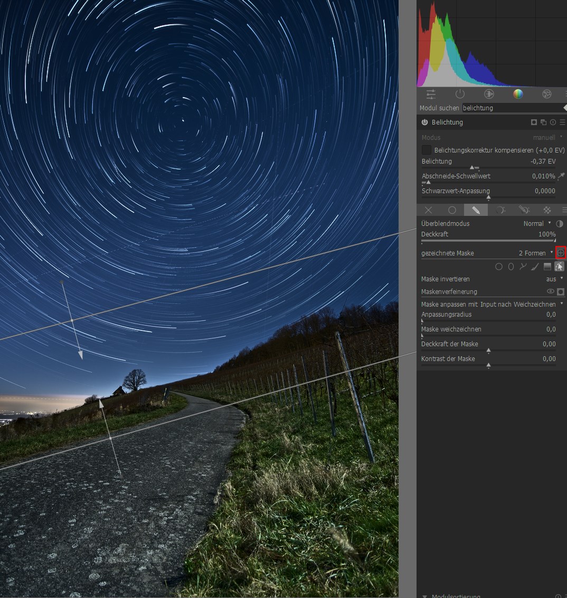
Task: Click the combine masks plus icon
Action: point(561,253)
